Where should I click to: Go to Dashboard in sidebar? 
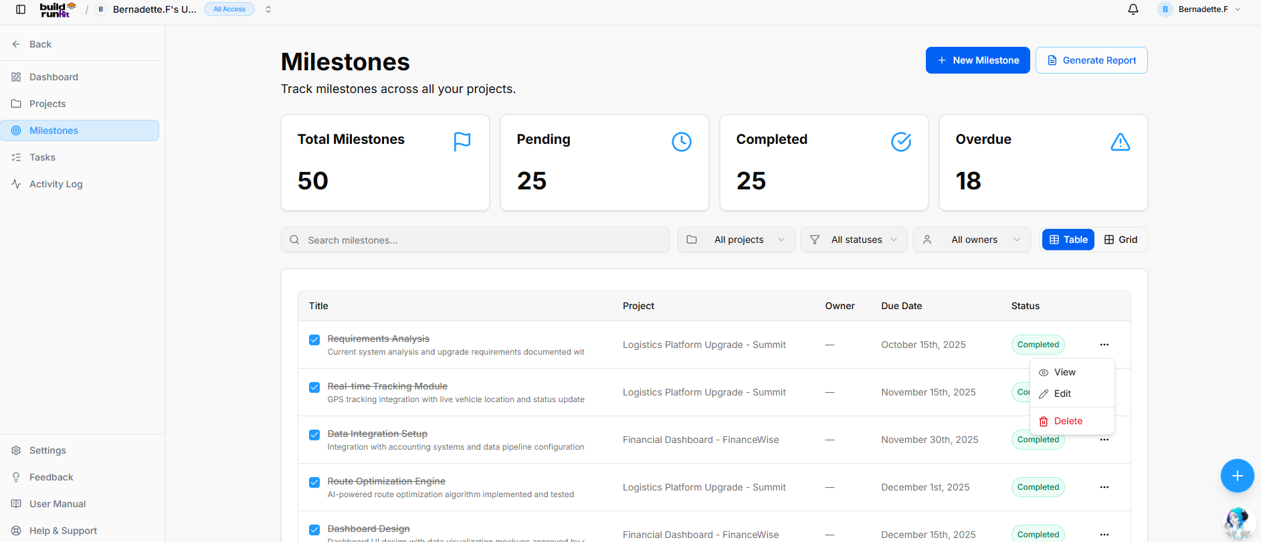[x=80, y=77]
